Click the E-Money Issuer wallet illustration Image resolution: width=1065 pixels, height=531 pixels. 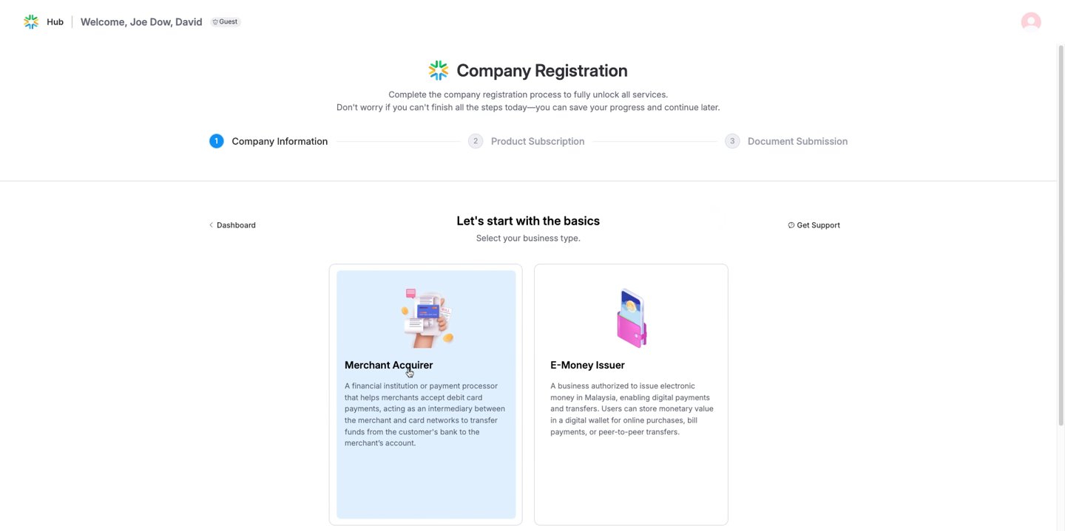632,318
